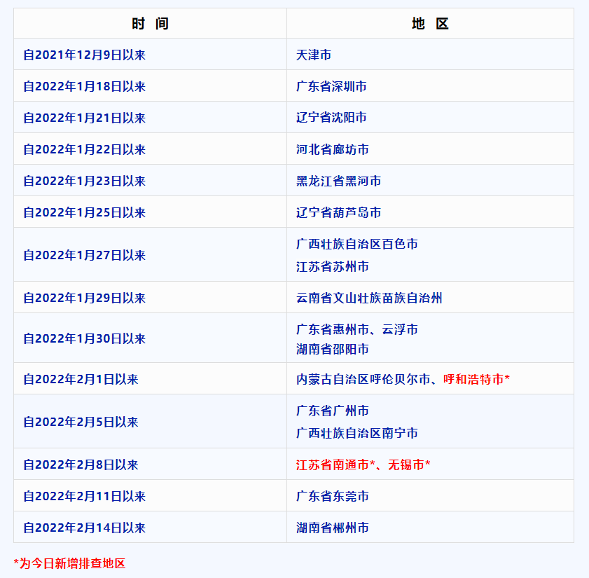Select the 黑龙江省黑河市 cell
Image resolution: width=589 pixels, height=578 pixels.
[430, 181]
